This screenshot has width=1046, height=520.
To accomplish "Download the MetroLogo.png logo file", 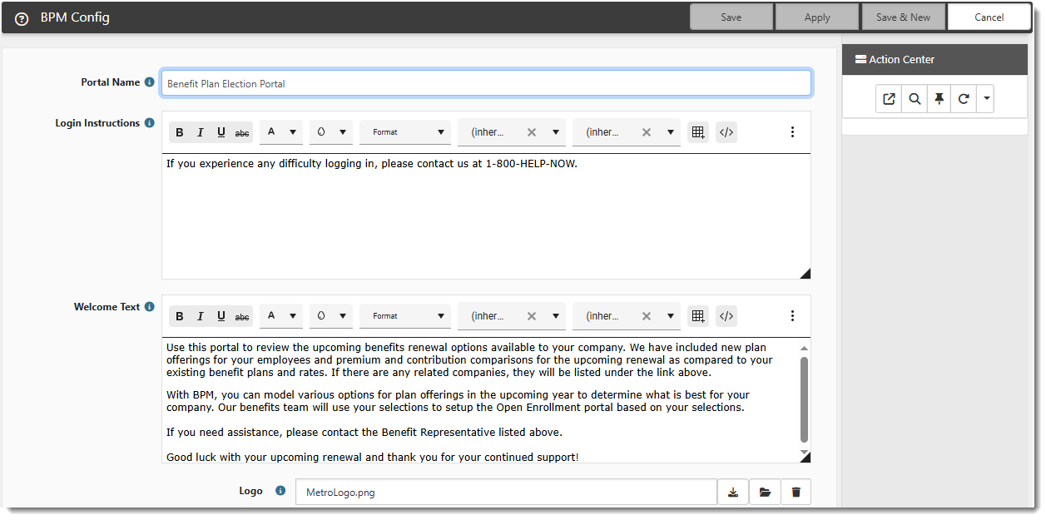I will (733, 492).
